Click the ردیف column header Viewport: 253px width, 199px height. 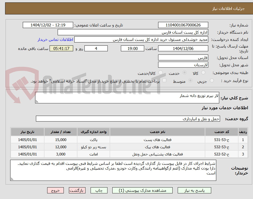point(243,132)
